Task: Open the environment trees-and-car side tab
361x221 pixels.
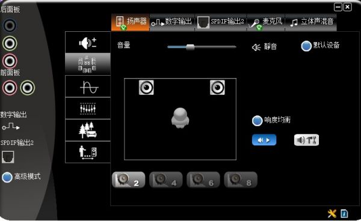Action: point(88,130)
